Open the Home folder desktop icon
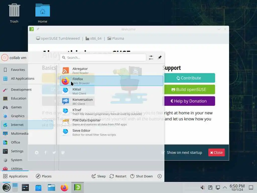The image size is (257, 193). click(43, 14)
